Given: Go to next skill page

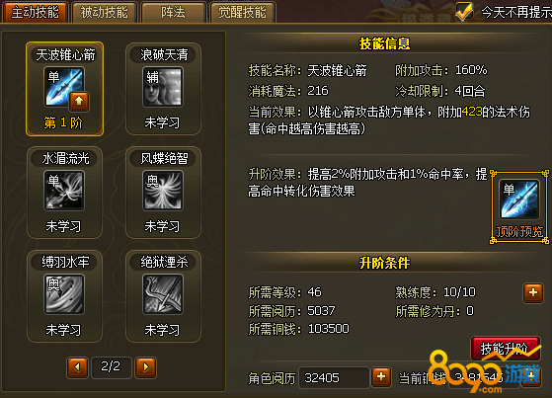Looking at the screenshot, I should coord(146,367).
